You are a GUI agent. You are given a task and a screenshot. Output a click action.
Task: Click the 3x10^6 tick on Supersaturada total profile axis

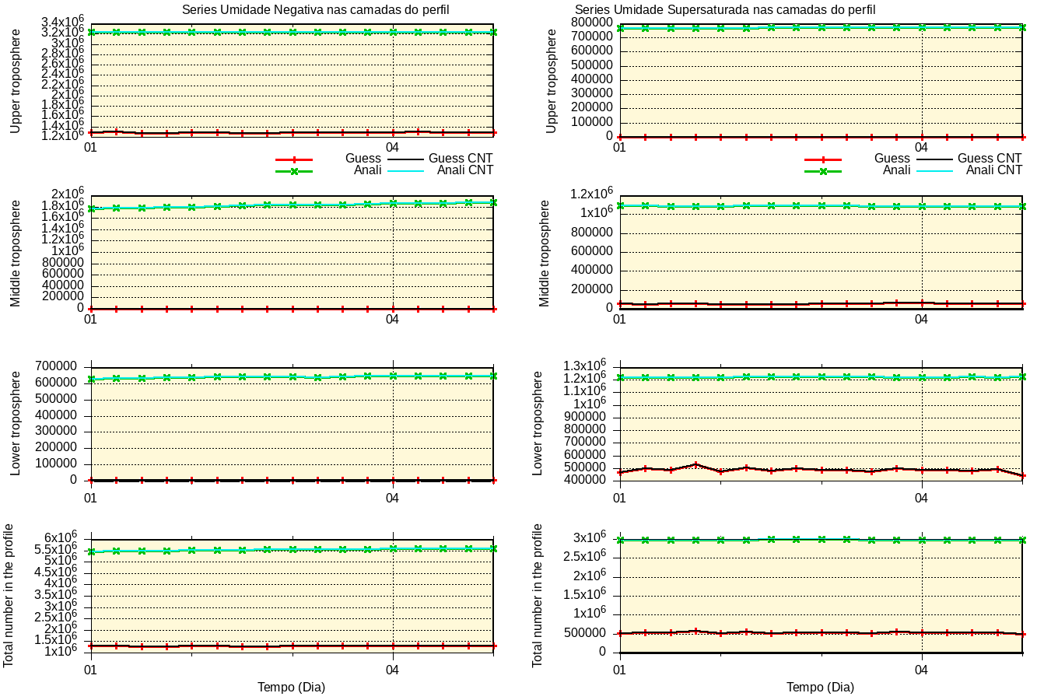coord(589,537)
